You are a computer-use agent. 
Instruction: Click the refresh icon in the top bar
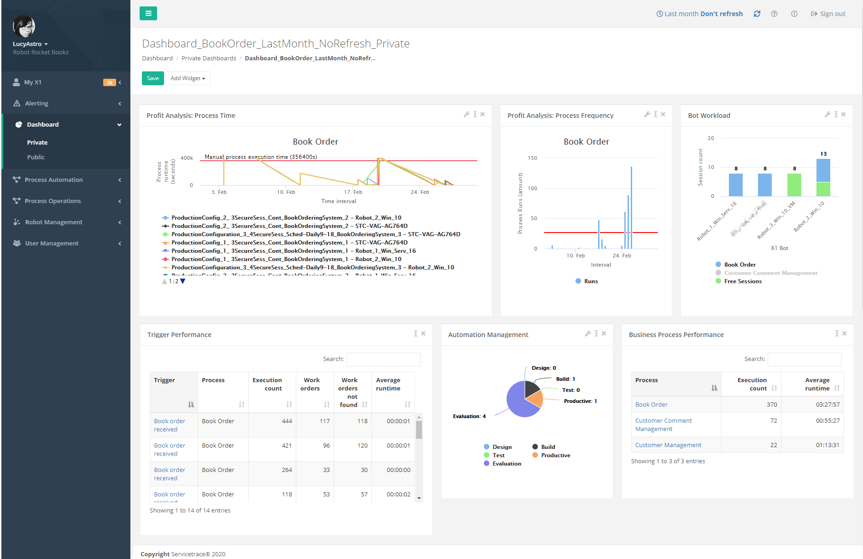(x=757, y=13)
